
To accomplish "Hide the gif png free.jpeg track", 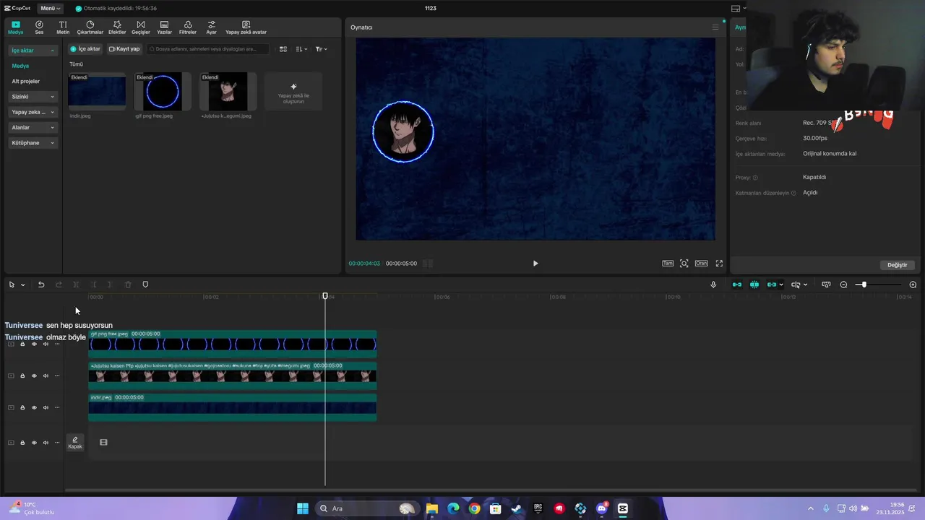I will tap(34, 344).
